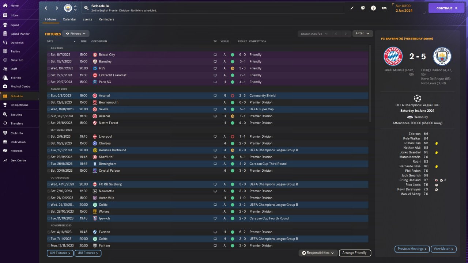Open the Season 2023/24 dropdown
This screenshot has width=468, height=263.
(x=314, y=34)
